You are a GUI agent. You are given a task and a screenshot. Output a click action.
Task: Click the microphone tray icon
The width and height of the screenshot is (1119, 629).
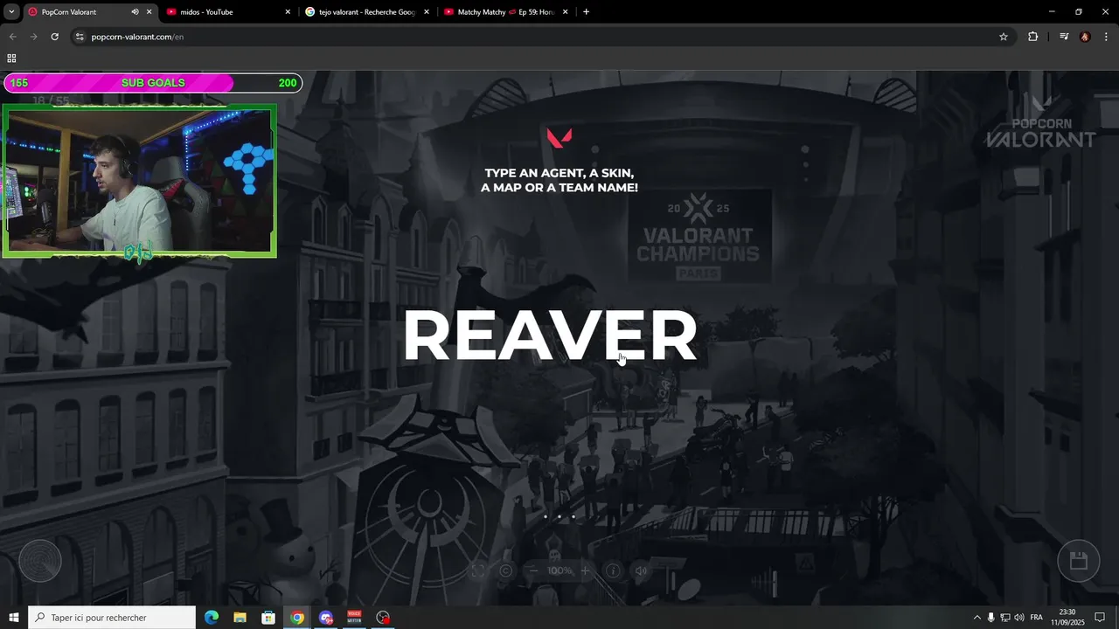click(990, 618)
